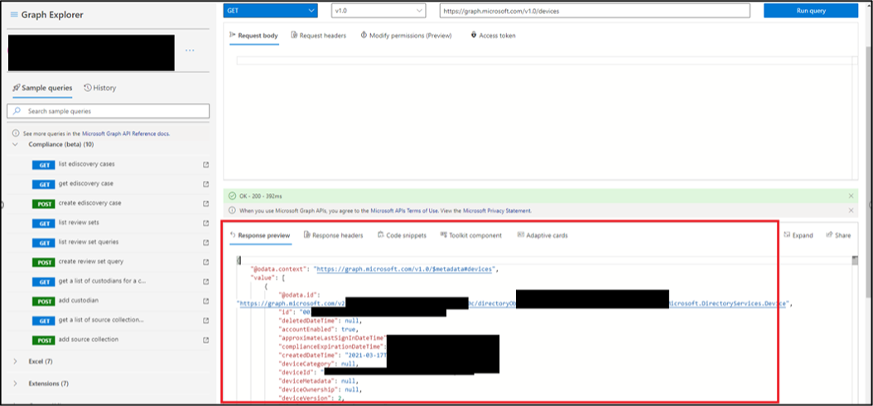Open the v1.0 API version dropdown

coord(378,11)
